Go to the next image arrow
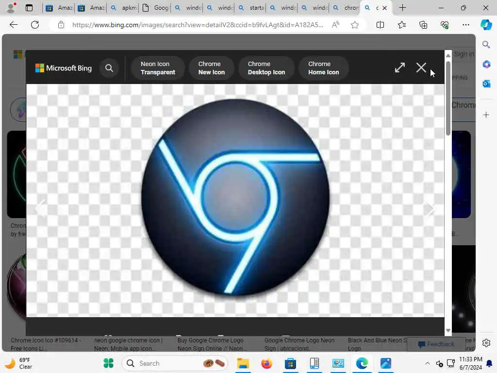The height and width of the screenshot is (373, 497). click(x=431, y=208)
